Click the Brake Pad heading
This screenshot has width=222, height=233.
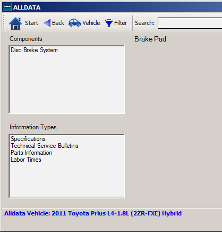[x=150, y=39]
